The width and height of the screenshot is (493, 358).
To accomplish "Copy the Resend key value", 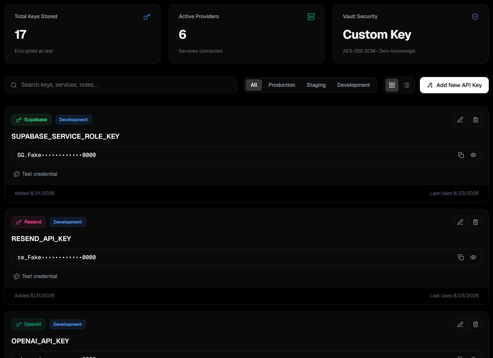I will (x=461, y=257).
